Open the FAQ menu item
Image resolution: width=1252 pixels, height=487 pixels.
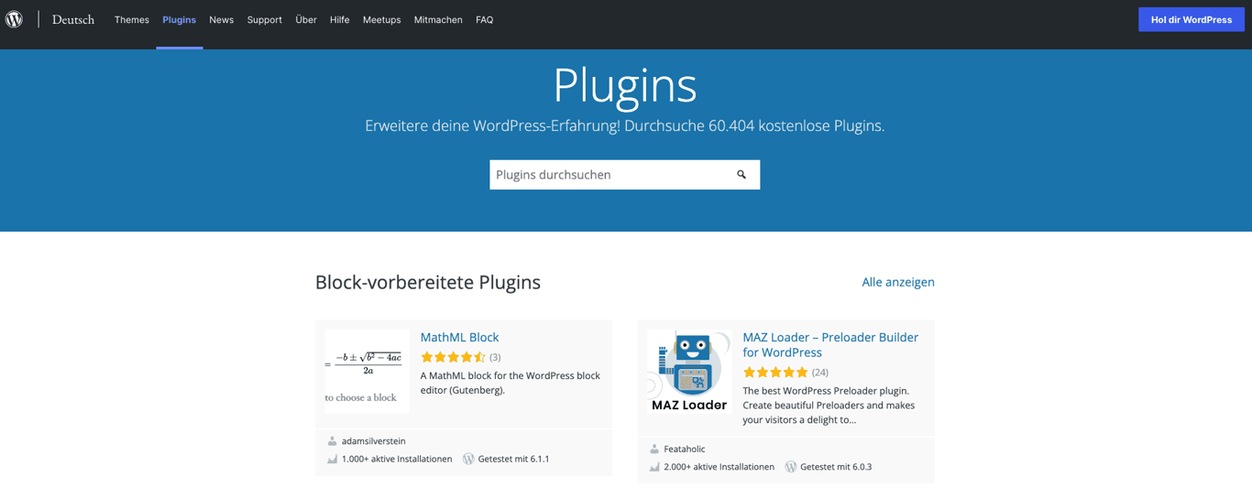(485, 20)
